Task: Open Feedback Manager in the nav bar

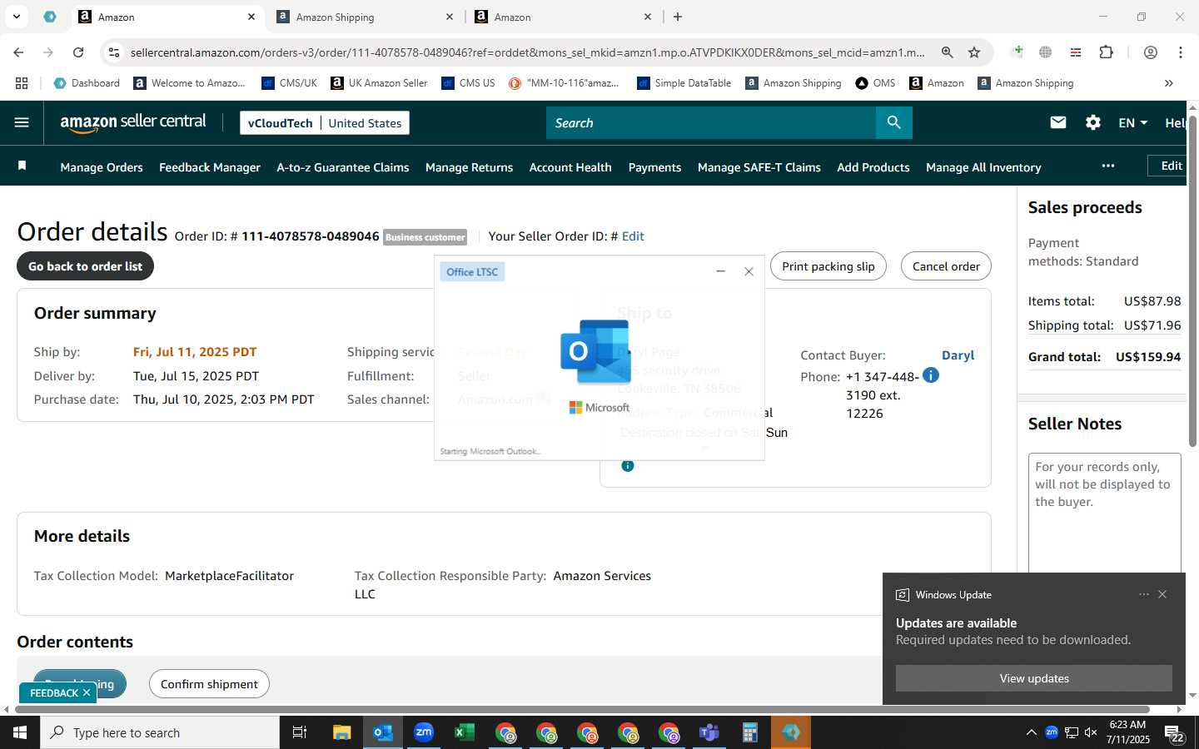Action: 210,167
